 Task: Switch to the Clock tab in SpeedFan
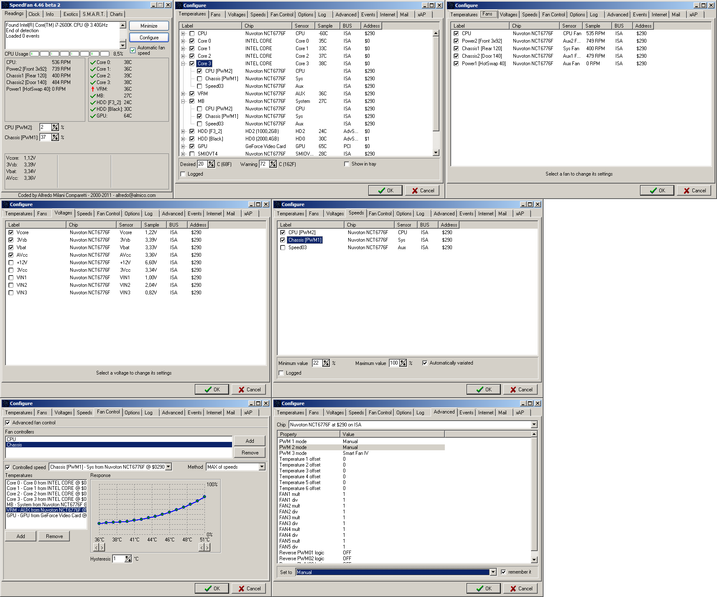click(x=34, y=14)
